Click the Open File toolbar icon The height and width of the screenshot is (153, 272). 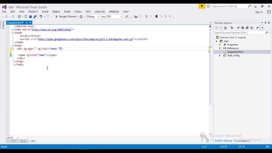coord(26,17)
